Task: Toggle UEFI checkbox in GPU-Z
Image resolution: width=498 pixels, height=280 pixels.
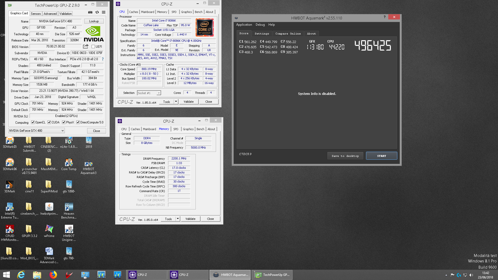Action: click(93, 47)
